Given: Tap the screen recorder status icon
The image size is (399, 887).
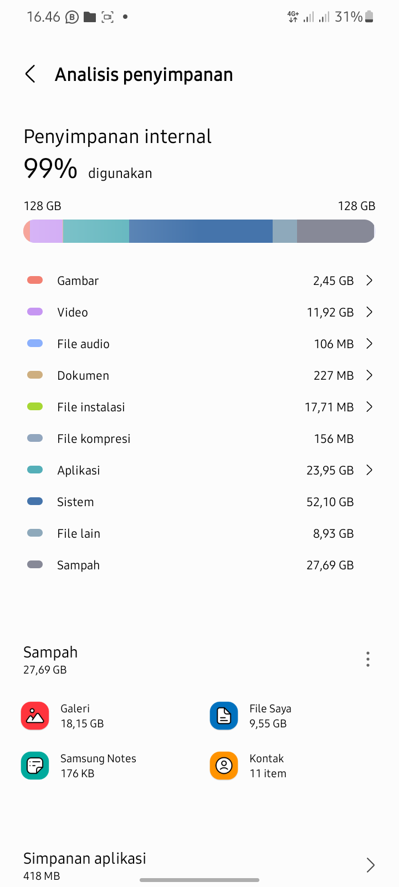Looking at the screenshot, I should pos(108,17).
